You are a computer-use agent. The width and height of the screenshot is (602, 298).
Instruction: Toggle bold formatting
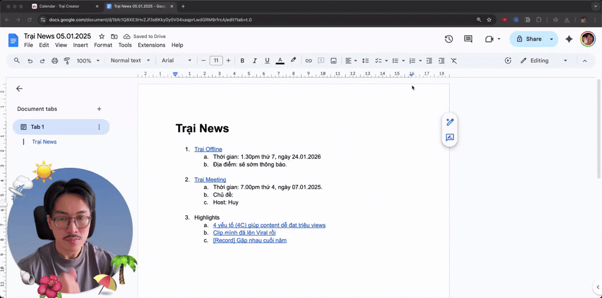pyautogui.click(x=242, y=60)
